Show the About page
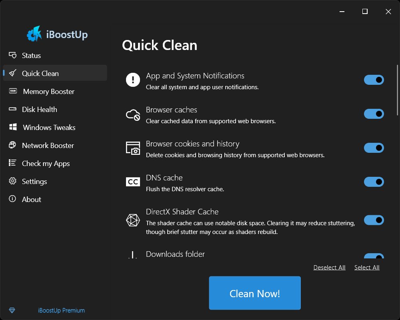Image resolution: width=400 pixels, height=320 pixels. [x=55, y=199]
